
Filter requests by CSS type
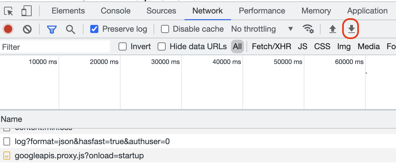pos(322,46)
